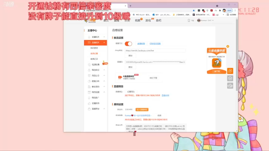Expand the 主播相关 section chevron
269x151 pixels.
click(104, 37)
